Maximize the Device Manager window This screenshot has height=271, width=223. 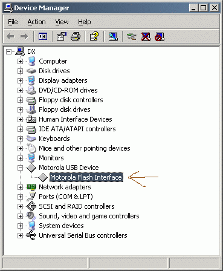click(203, 8)
